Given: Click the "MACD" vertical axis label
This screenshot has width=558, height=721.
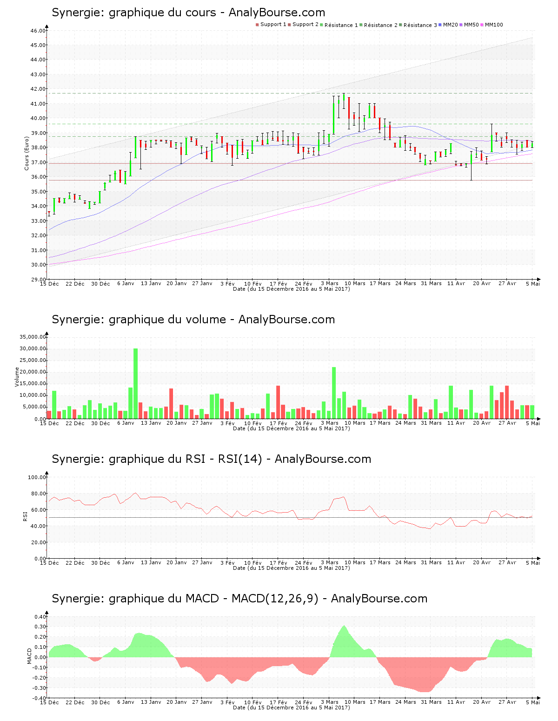Looking at the screenshot, I should 29,656.
